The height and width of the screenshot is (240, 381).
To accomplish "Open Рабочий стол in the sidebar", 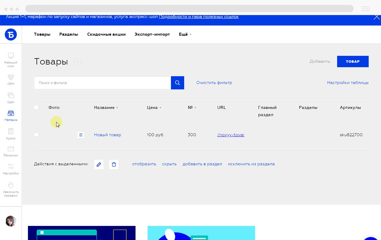I will (11, 60).
